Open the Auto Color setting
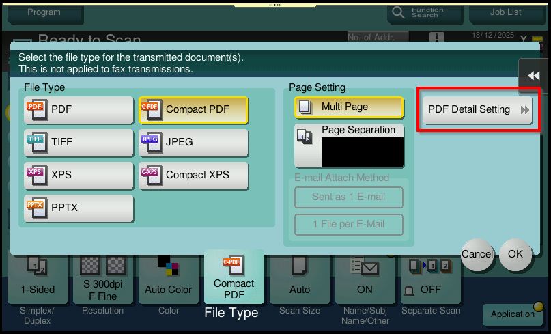The image size is (551, 334). coord(168,280)
